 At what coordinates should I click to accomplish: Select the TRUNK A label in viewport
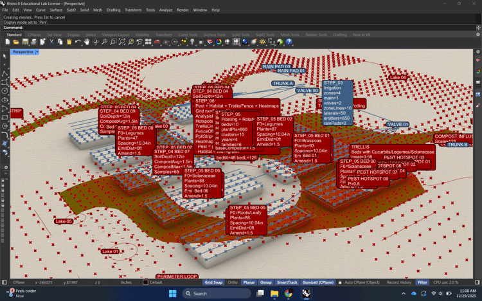(x=283, y=84)
